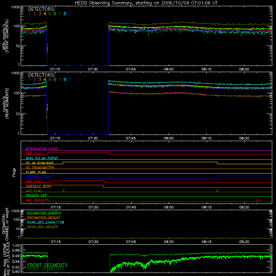Image resolution: width=276 pixels, height=276 pixels.
Task: Click the MON. counts/s (FRONT SEGMENTS) axis label
Action: 6,36
